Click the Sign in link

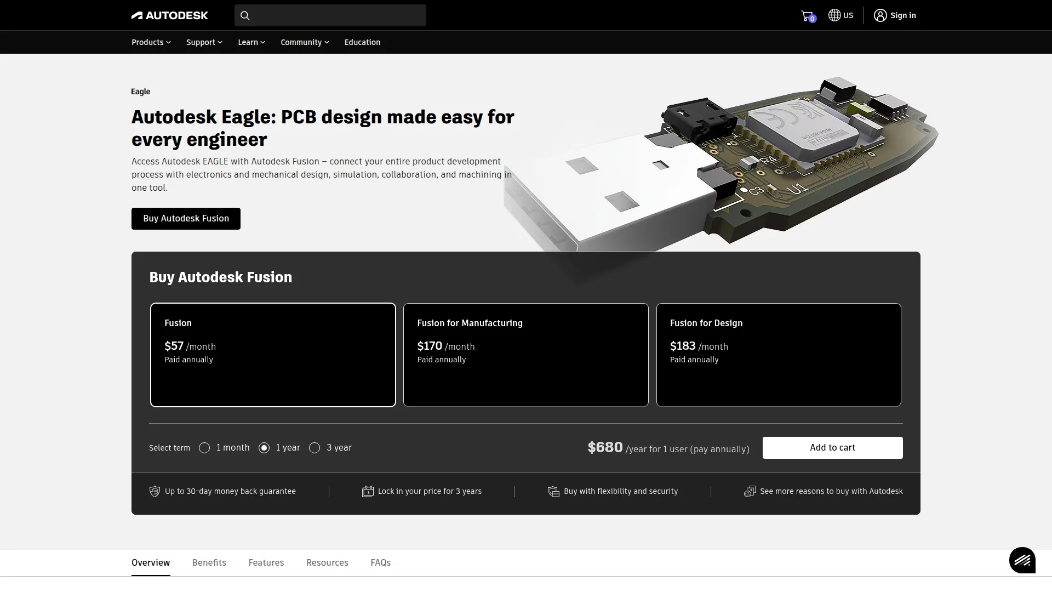tap(903, 15)
